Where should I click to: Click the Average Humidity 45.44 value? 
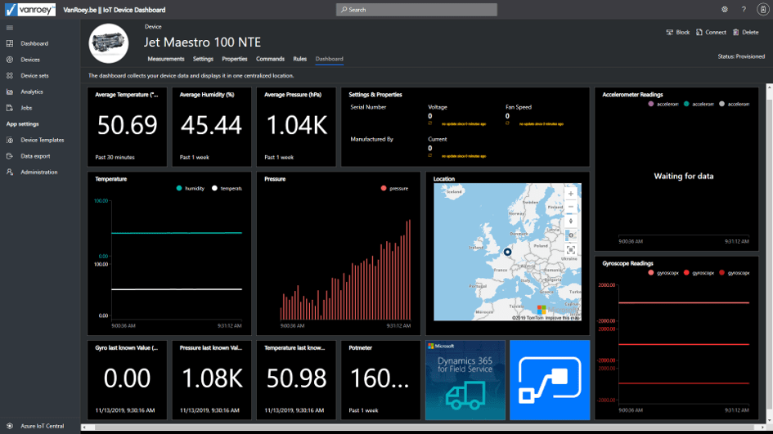tap(212, 125)
